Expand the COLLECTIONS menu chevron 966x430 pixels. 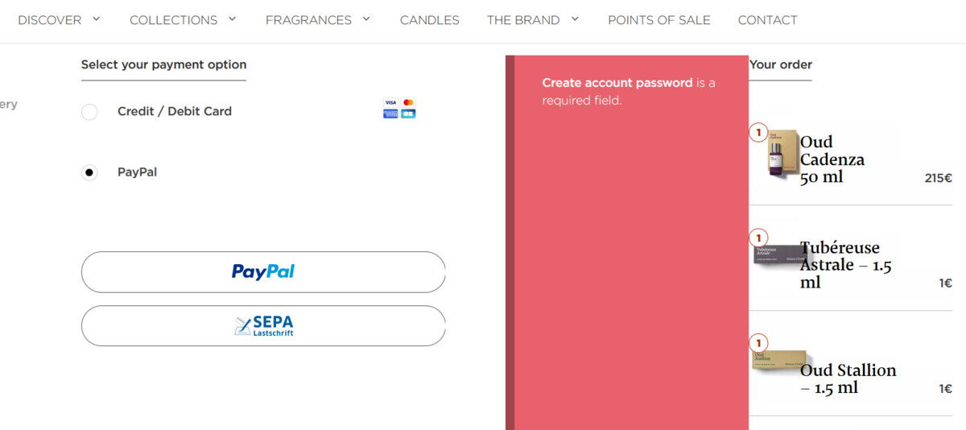point(233,19)
